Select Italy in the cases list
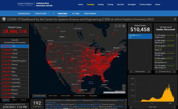The height and width of the screenshot is (109, 178). tap(14, 72)
